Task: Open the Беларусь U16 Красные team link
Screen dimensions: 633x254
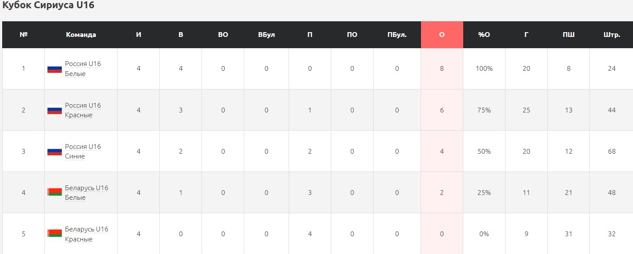Action: [x=86, y=234]
